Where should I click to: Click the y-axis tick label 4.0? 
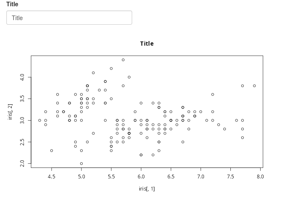[22, 77]
